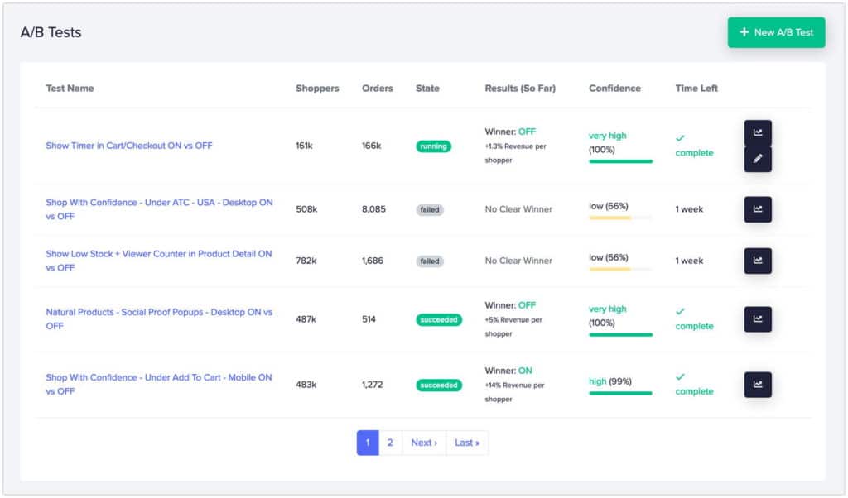
Task: Open Shop With Confidence Under Add To Cart Mobile link
Action: (159, 385)
